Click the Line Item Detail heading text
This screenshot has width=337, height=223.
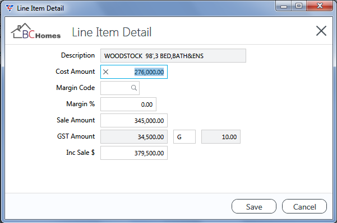(x=112, y=32)
